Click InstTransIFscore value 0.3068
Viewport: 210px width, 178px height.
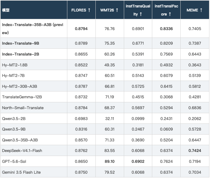point(166,97)
